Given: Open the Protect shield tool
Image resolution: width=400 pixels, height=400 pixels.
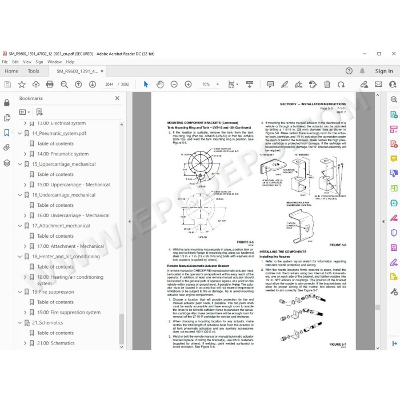Looking at the screenshot, I should (394, 233).
